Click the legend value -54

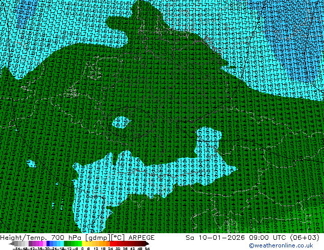[x=16, y=248]
